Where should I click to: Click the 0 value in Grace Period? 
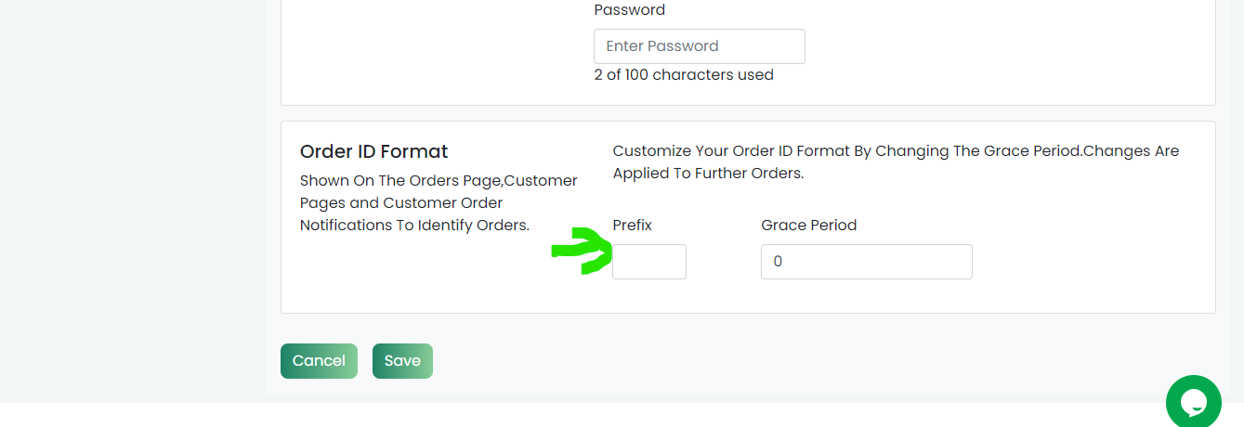coord(778,262)
